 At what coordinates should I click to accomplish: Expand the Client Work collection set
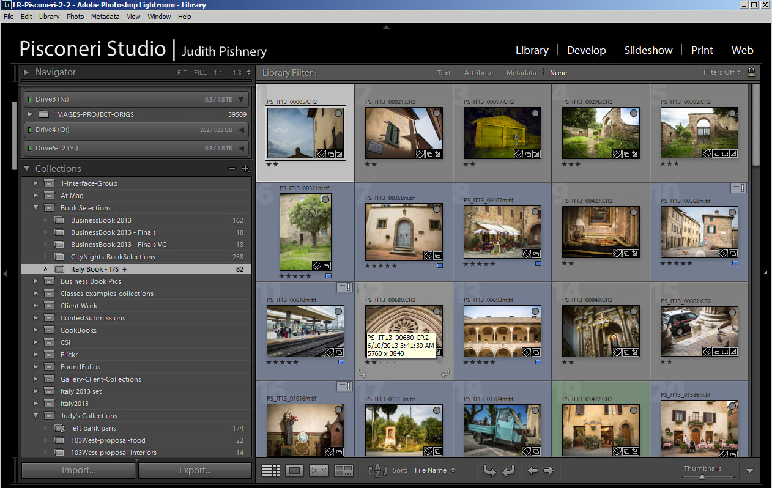coord(35,306)
